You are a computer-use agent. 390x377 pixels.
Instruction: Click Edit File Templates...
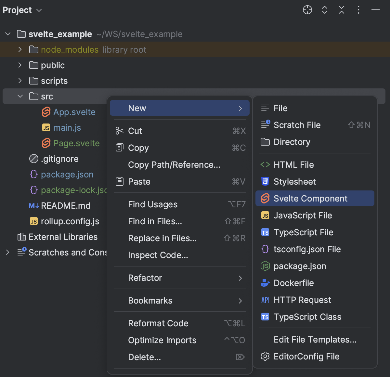pyautogui.click(x=315, y=339)
